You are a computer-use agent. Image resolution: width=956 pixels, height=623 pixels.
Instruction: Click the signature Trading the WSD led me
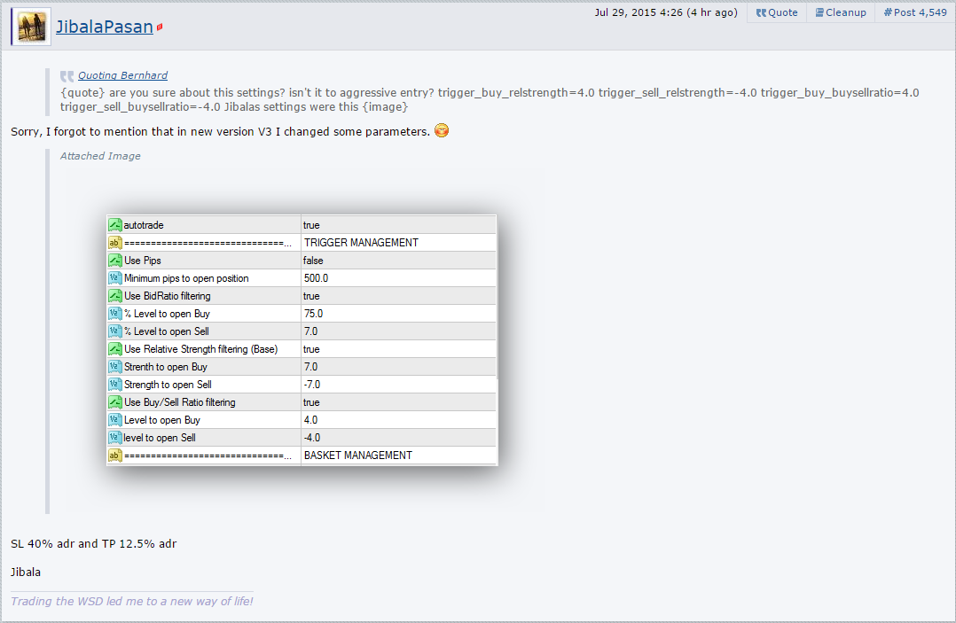pyautogui.click(x=131, y=601)
